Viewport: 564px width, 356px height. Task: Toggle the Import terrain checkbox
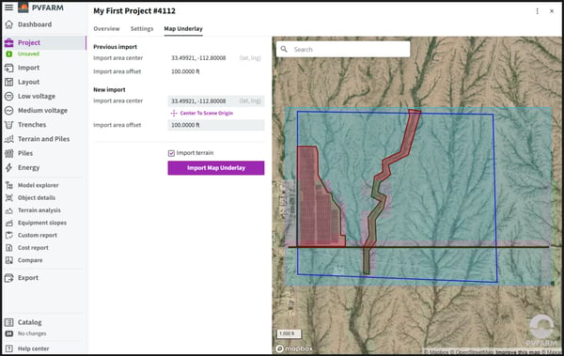(171, 153)
